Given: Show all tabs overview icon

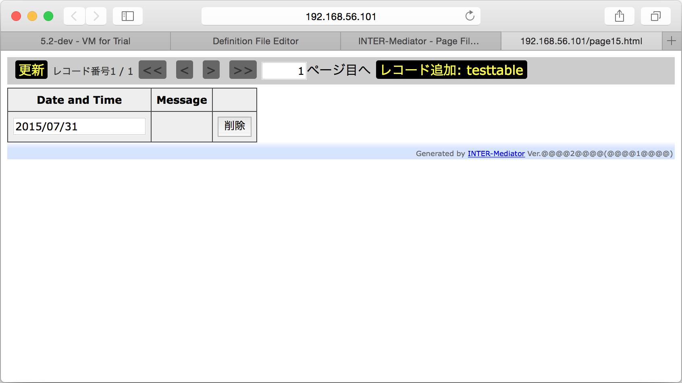Looking at the screenshot, I should click(x=656, y=16).
